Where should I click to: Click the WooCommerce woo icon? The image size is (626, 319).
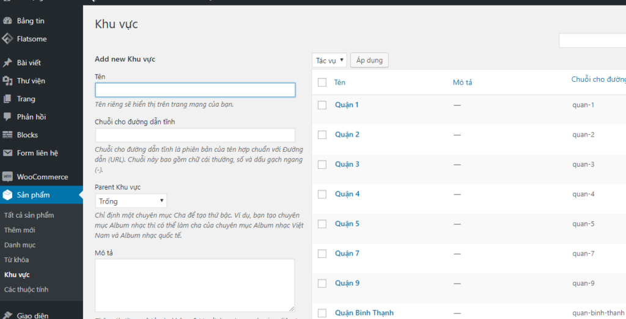click(7, 177)
